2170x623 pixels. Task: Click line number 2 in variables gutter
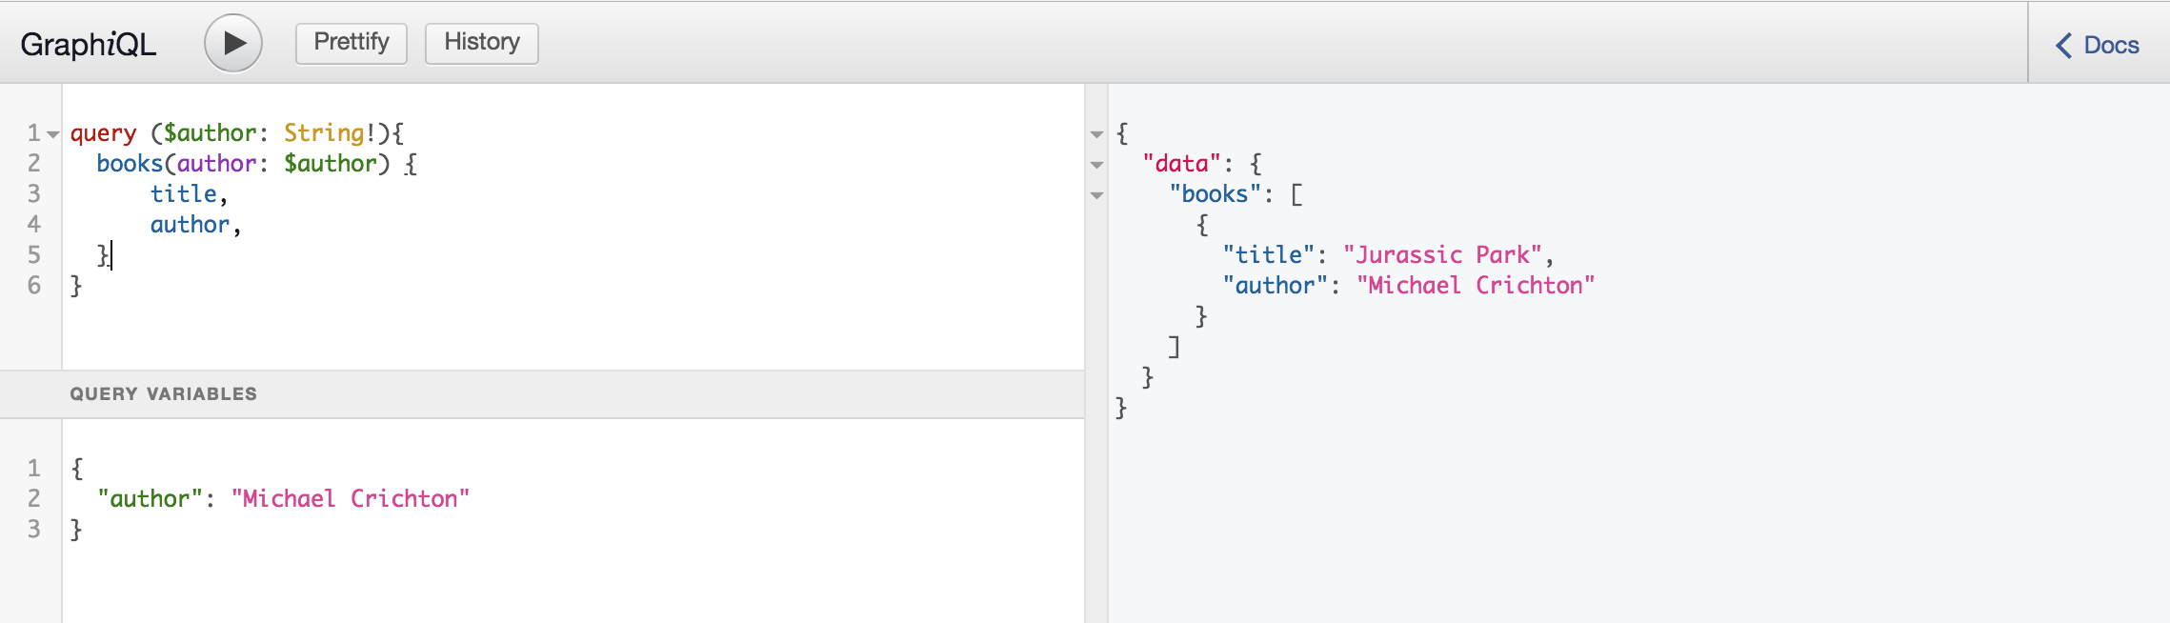point(34,499)
